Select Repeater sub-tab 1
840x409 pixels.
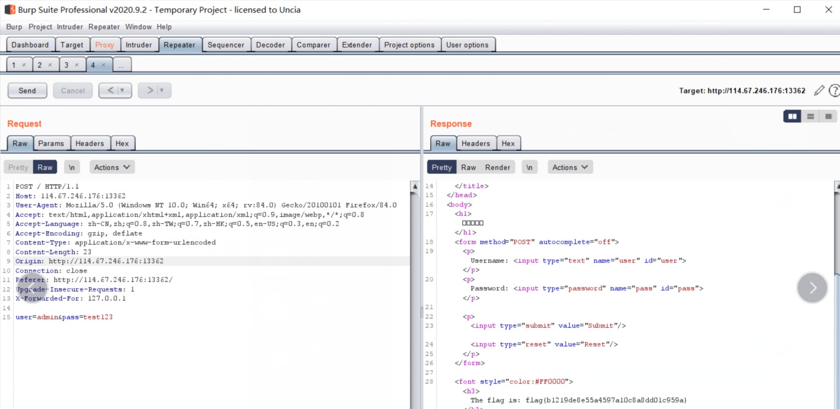(x=14, y=65)
